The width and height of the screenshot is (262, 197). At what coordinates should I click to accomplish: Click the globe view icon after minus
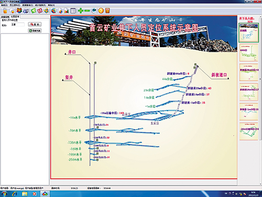[x=94, y=11]
